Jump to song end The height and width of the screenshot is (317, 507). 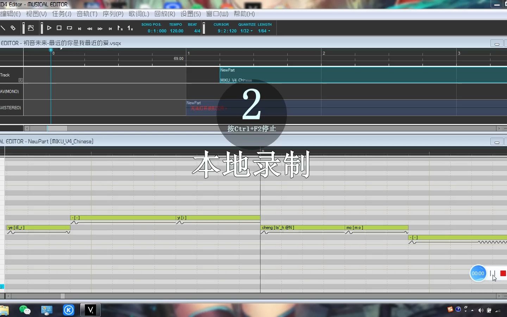point(110,29)
